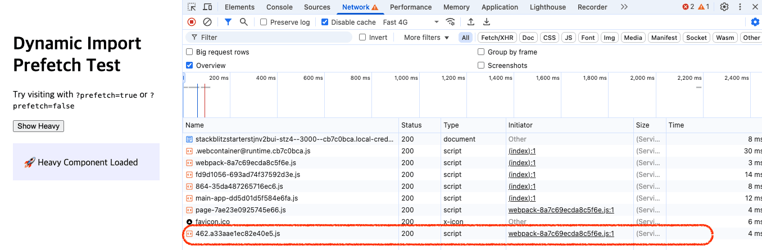Click the inspect element picker icon

[192, 7]
